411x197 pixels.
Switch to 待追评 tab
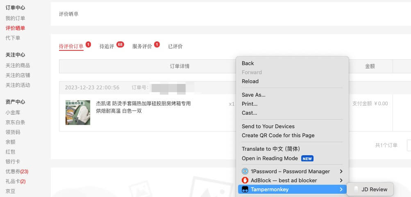(x=107, y=47)
